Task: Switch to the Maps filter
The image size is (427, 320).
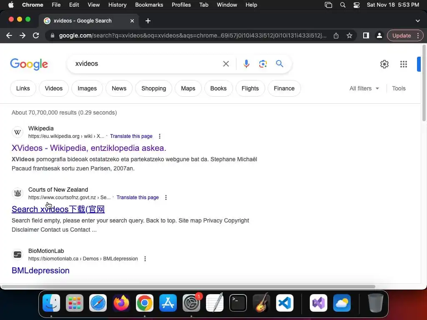Action: pyautogui.click(x=188, y=88)
